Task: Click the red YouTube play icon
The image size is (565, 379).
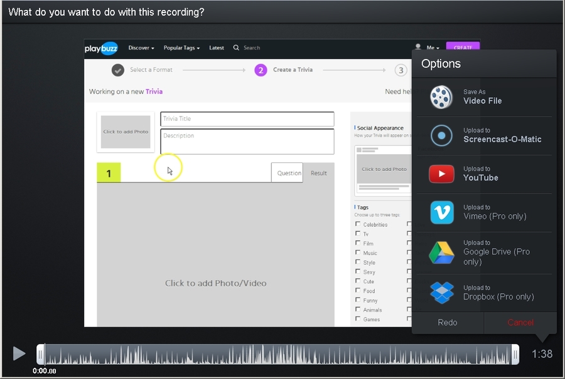Action: (441, 174)
